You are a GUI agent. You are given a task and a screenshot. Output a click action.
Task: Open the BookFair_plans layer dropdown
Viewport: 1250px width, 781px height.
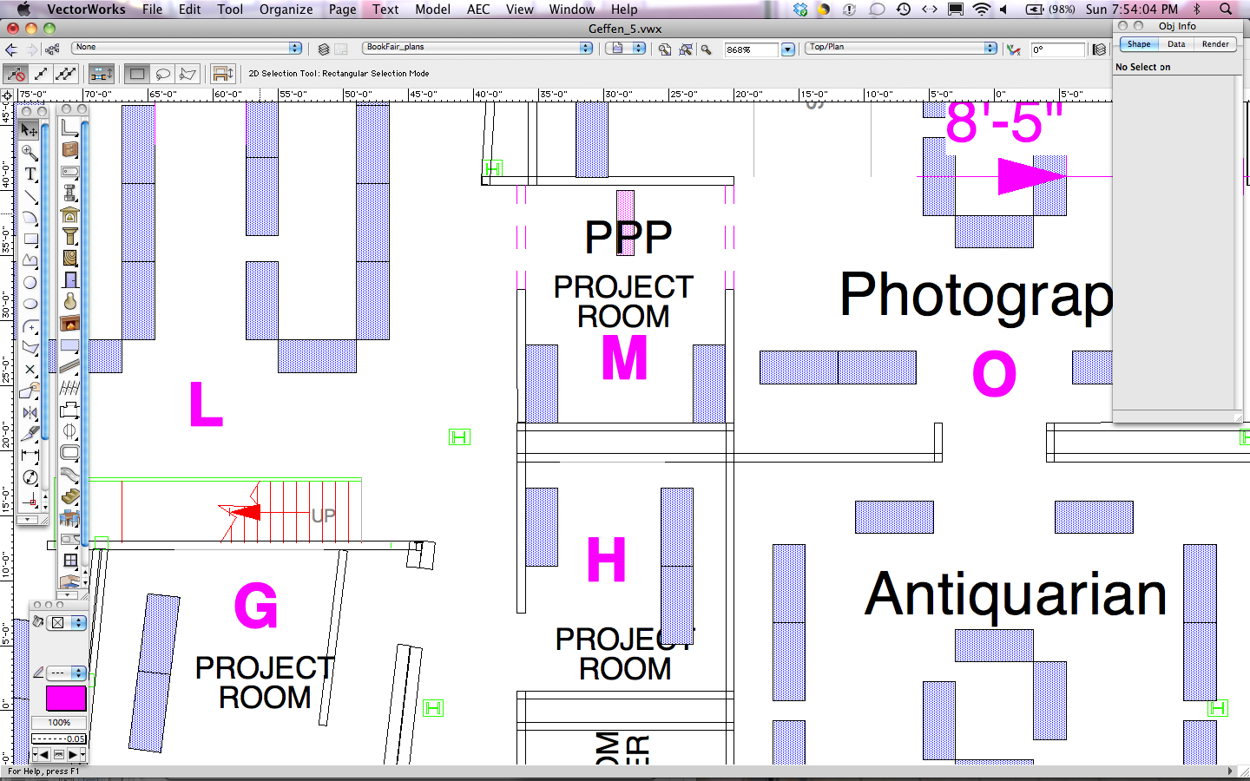[x=477, y=48]
